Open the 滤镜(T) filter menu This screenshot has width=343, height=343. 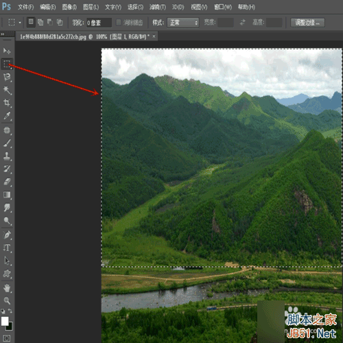pos(158,8)
